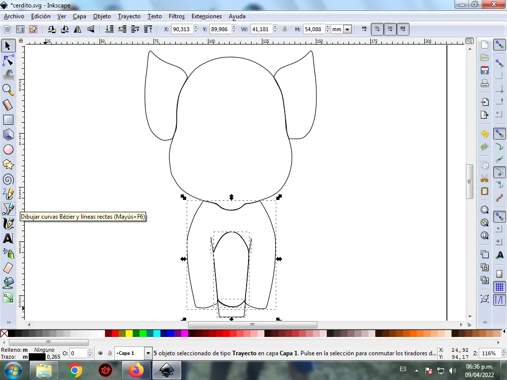Toggle snapping to guides
This screenshot has width=507, height=380.
500,300
